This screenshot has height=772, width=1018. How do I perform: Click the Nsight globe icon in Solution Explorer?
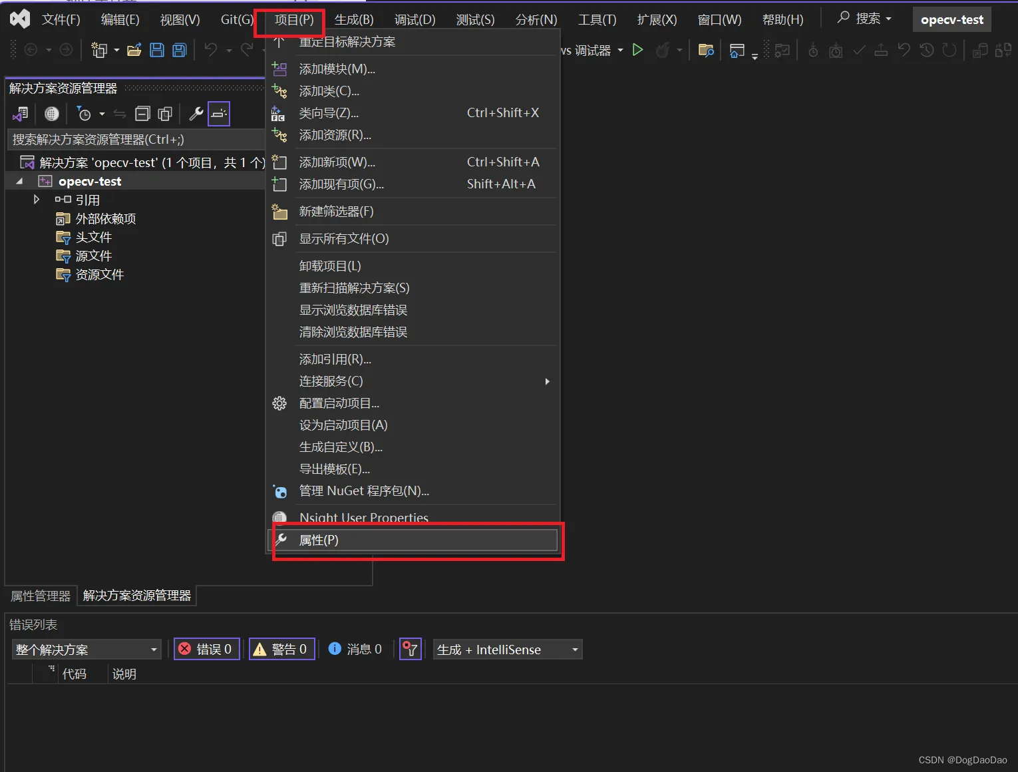[x=51, y=114]
